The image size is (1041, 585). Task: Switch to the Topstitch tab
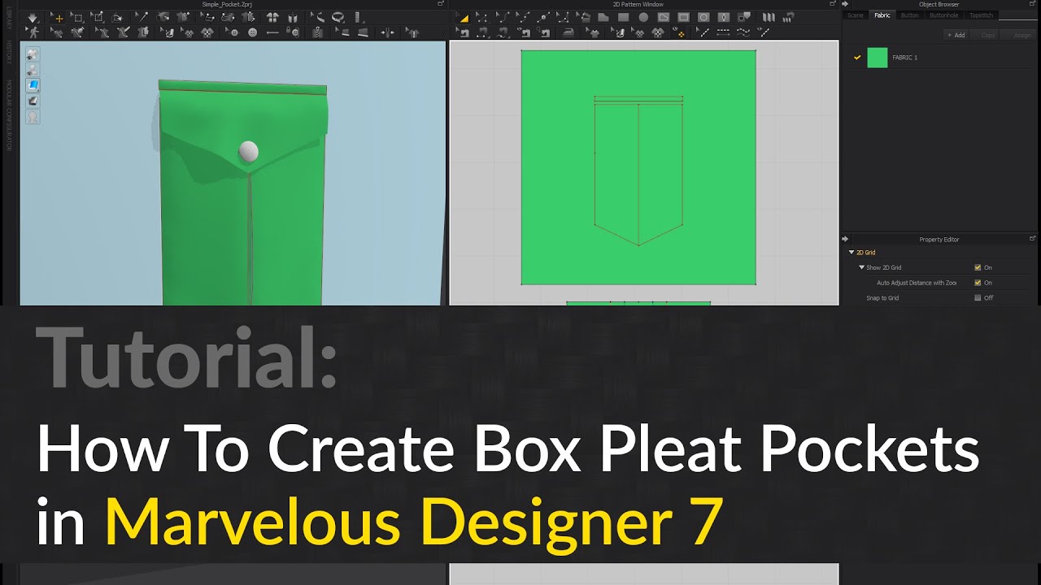click(981, 15)
